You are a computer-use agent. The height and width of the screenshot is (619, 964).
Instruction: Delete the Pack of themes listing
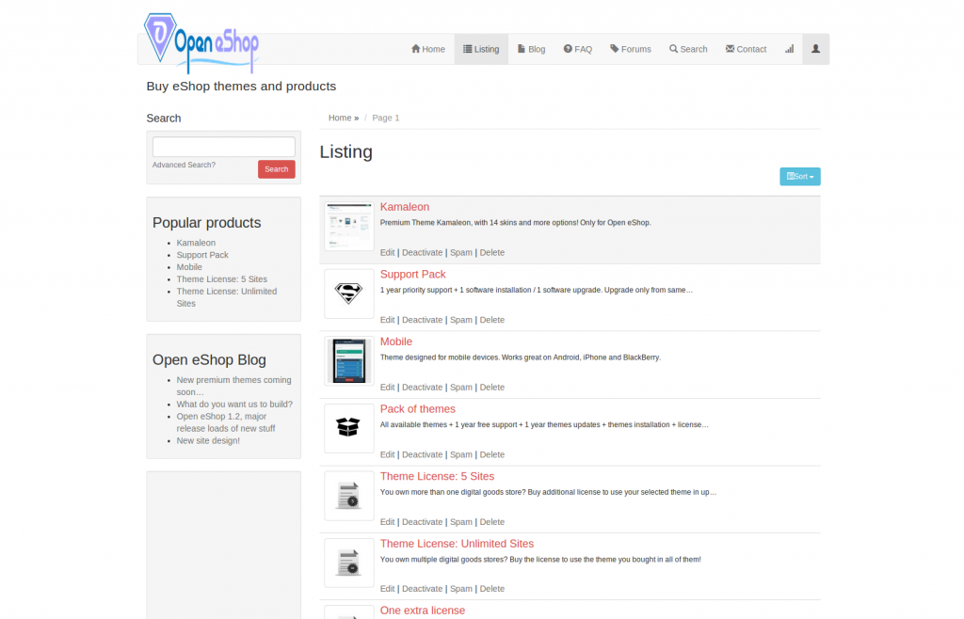coord(491,454)
